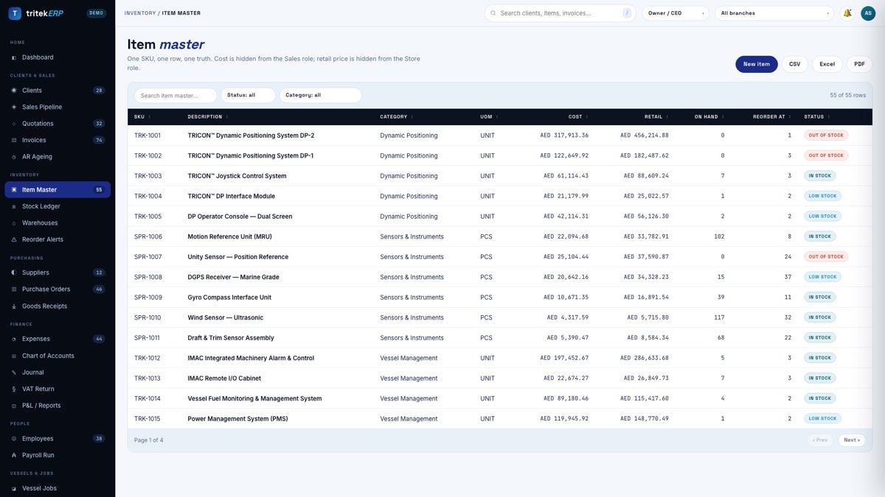Screen dimensions: 885x497
Task: Click SKU cell TRK-1003
Action: pyautogui.click(x=147, y=176)
